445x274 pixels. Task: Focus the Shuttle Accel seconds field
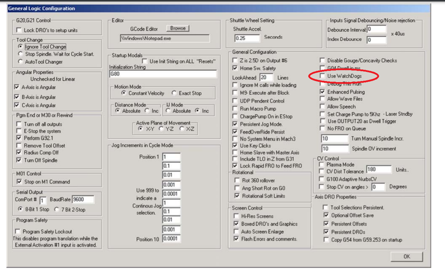click(x=247, y=38)
